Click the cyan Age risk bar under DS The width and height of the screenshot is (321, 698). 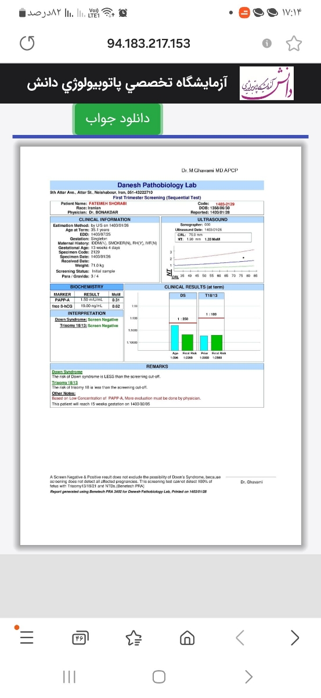click(175, 337)
